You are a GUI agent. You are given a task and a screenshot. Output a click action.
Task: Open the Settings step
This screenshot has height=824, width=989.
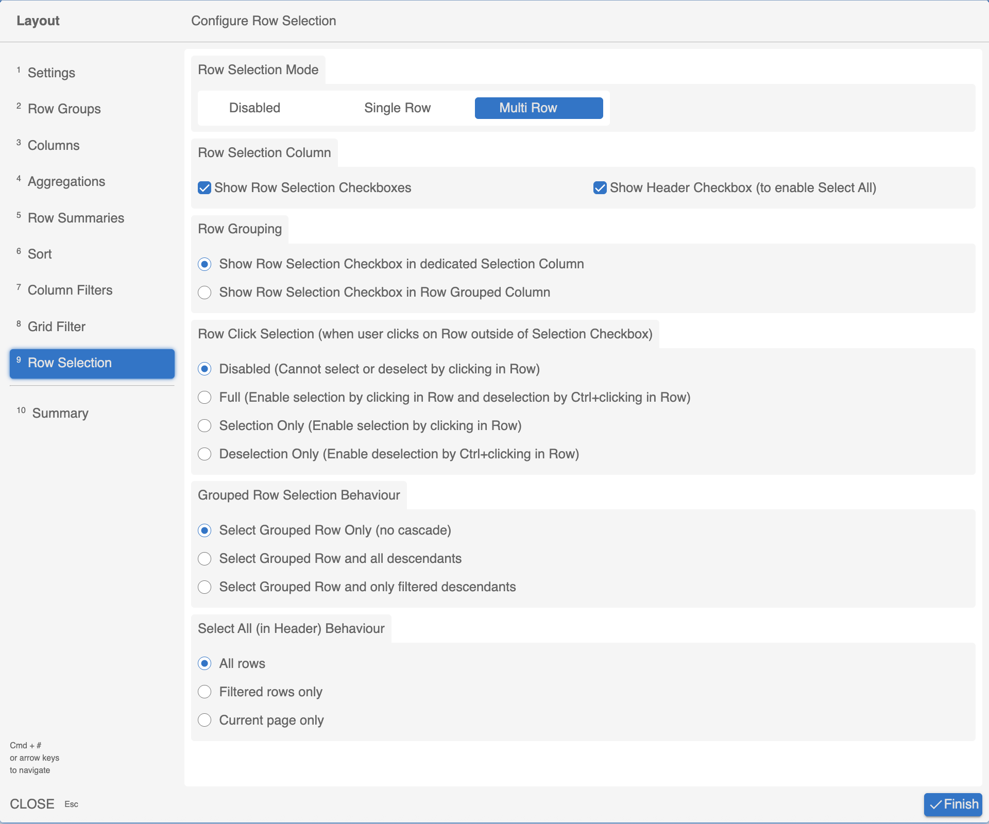[x=52, y=73]
